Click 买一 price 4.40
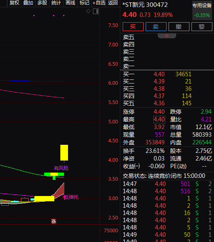The width and height of the screenshot is (214, 242). [x=159, y=74]
